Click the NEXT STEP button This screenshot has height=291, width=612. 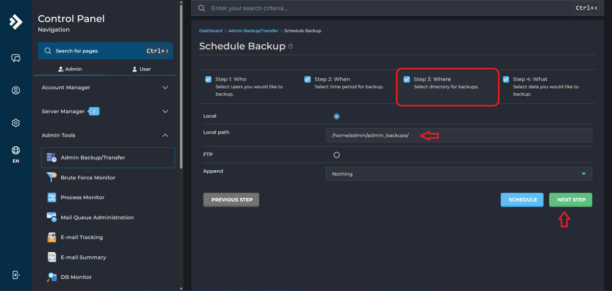[x=571, y=200]
